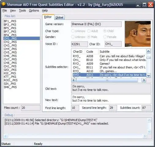The width and height of the screenshot is (155, 147).
Task: Select CH1_.PKS in files list
Action: click(21, 39)
